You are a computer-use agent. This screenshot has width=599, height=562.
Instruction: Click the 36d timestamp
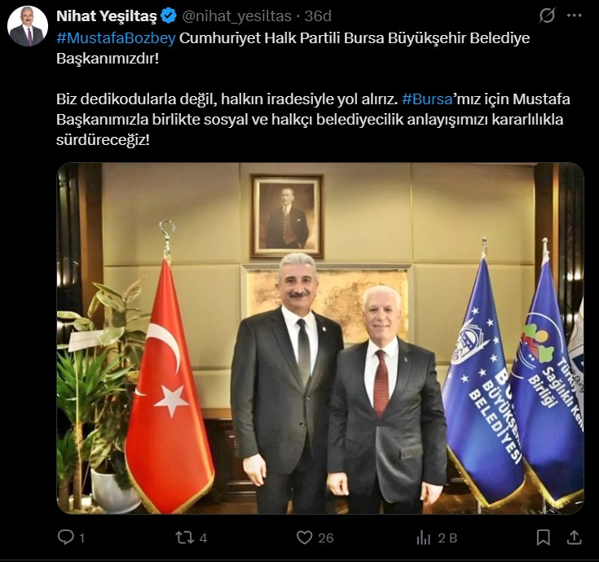click(x=318, y=16)
